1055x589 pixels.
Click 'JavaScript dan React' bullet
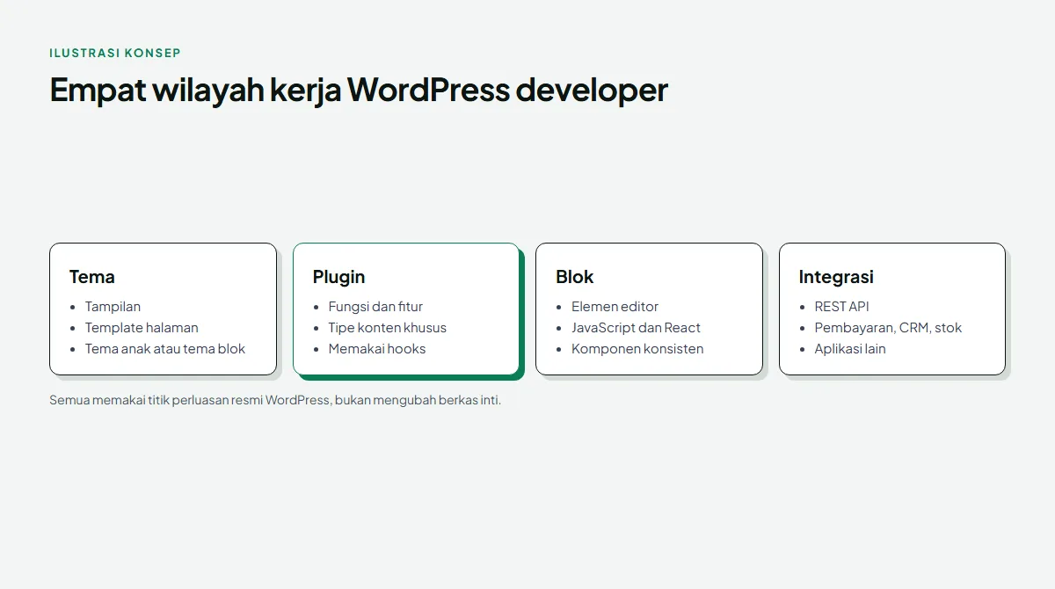[636, 328]
